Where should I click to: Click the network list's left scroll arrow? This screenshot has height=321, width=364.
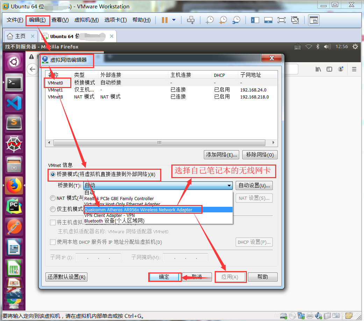(x=49, y=143)
